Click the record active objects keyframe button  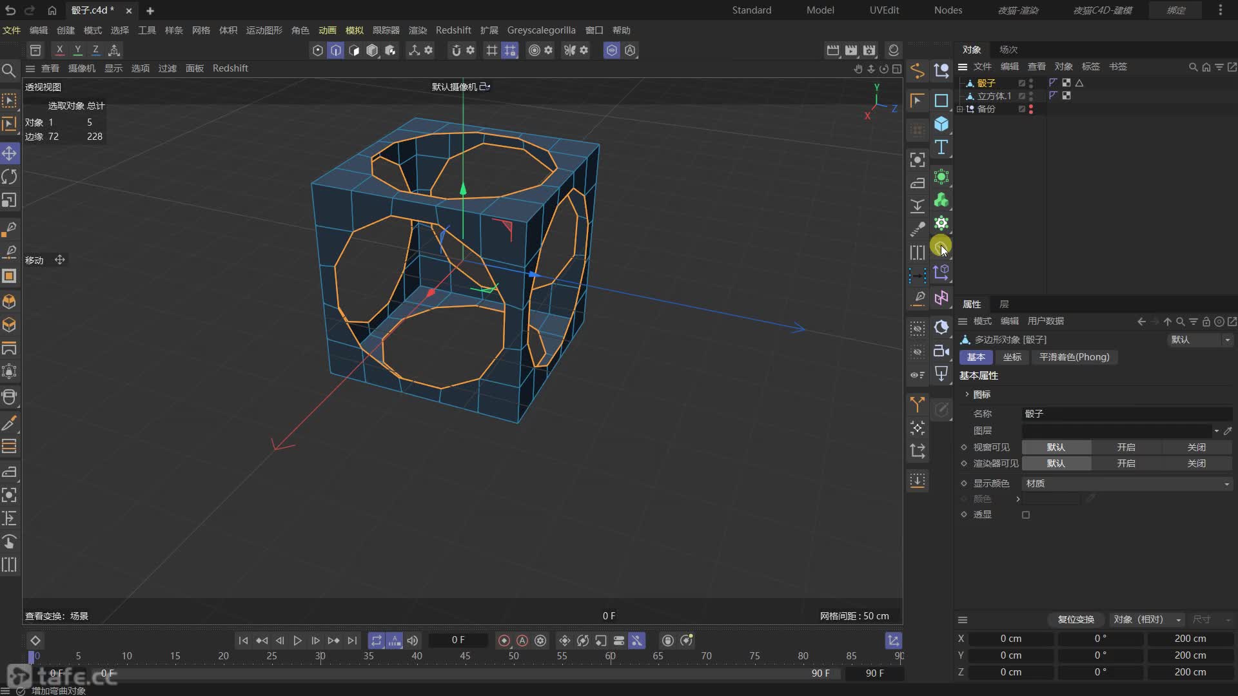click(x=504, y=641)
